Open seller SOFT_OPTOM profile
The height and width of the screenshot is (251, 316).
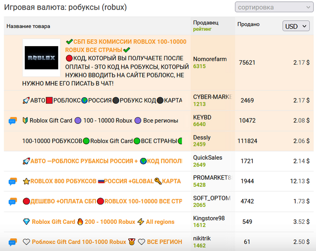(x=212, y=198)
